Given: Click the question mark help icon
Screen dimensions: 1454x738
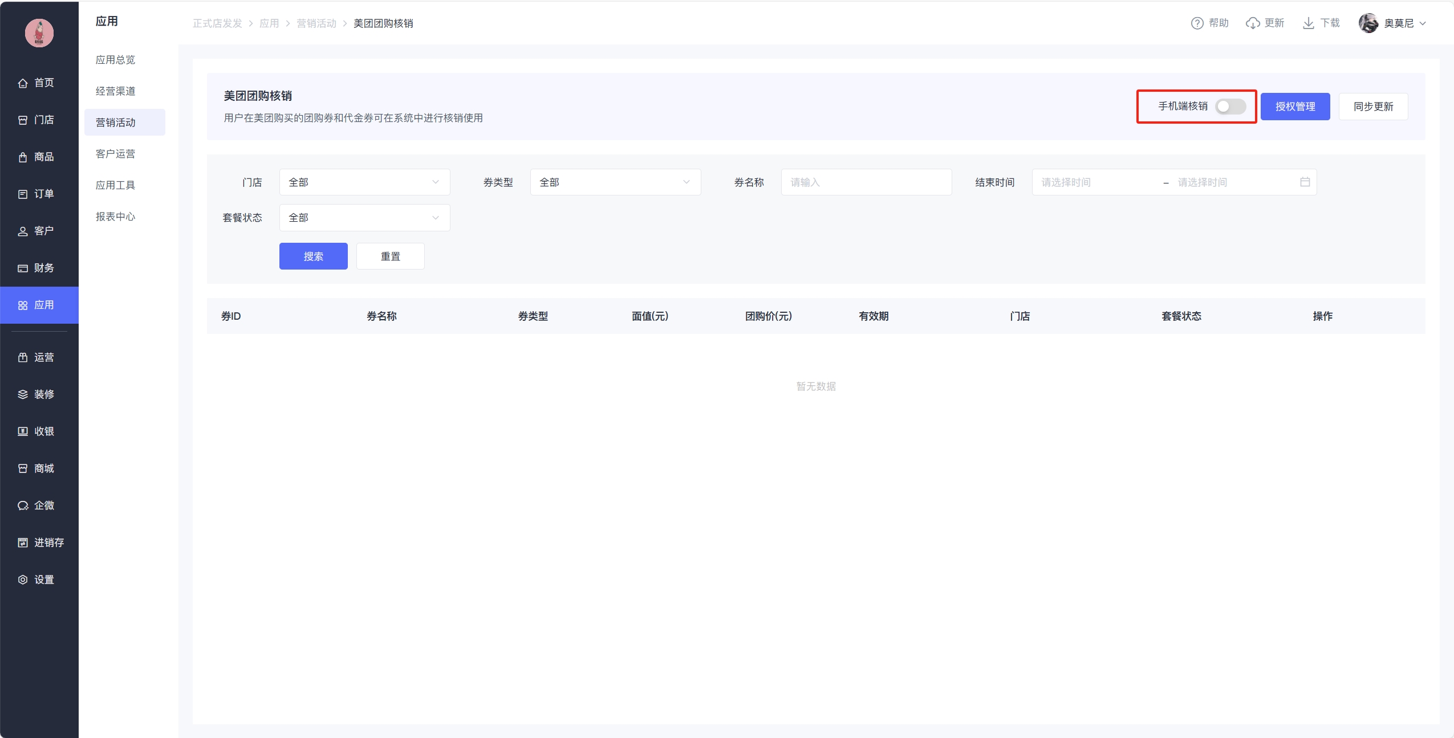Looking at the screenshot, I should pyautogui.click(x=1197, y=23).
